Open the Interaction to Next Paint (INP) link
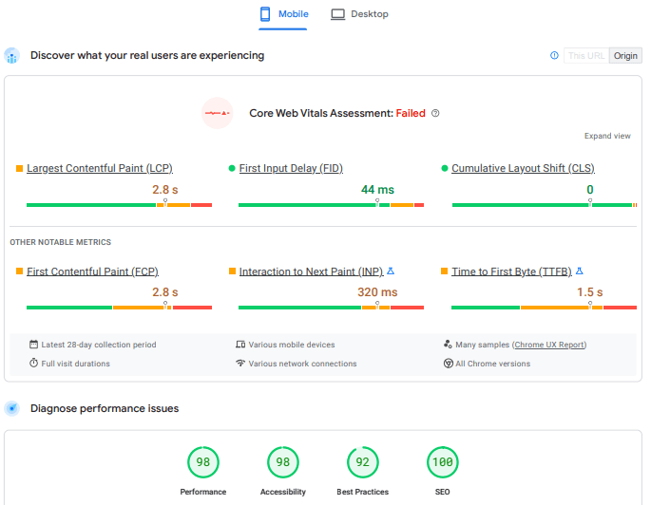Image resolution: width=651 pixels, height=505 pixels. (x=311, y=271)
